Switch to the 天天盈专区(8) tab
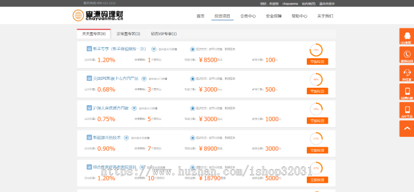This screenshot has height=192, width=414. pos(94,34)
